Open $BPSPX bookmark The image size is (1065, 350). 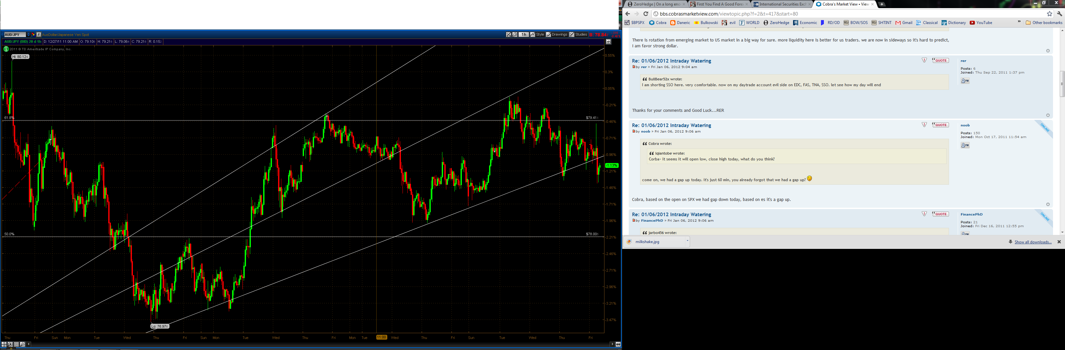pyautogui.click(x=635, y=23)
